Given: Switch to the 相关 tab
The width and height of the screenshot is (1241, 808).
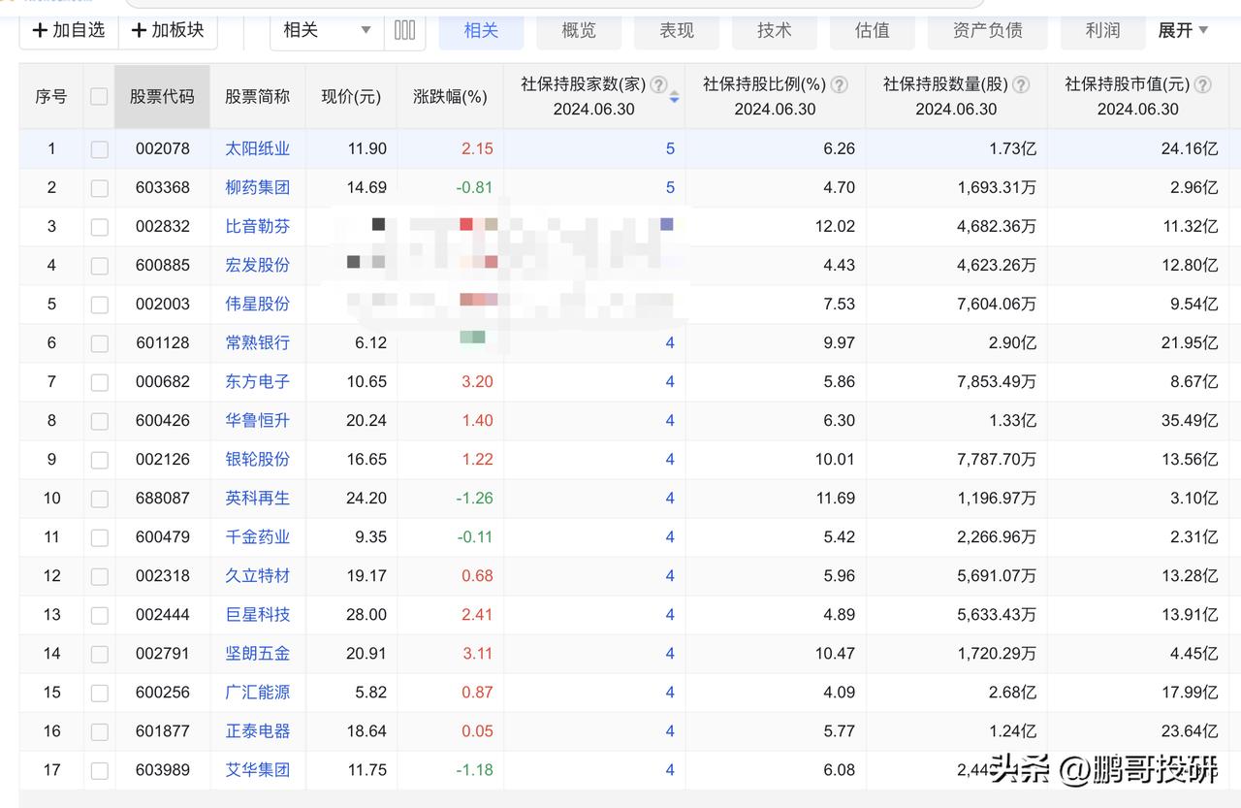Looking at the screenshot, I should click(481, 30).
